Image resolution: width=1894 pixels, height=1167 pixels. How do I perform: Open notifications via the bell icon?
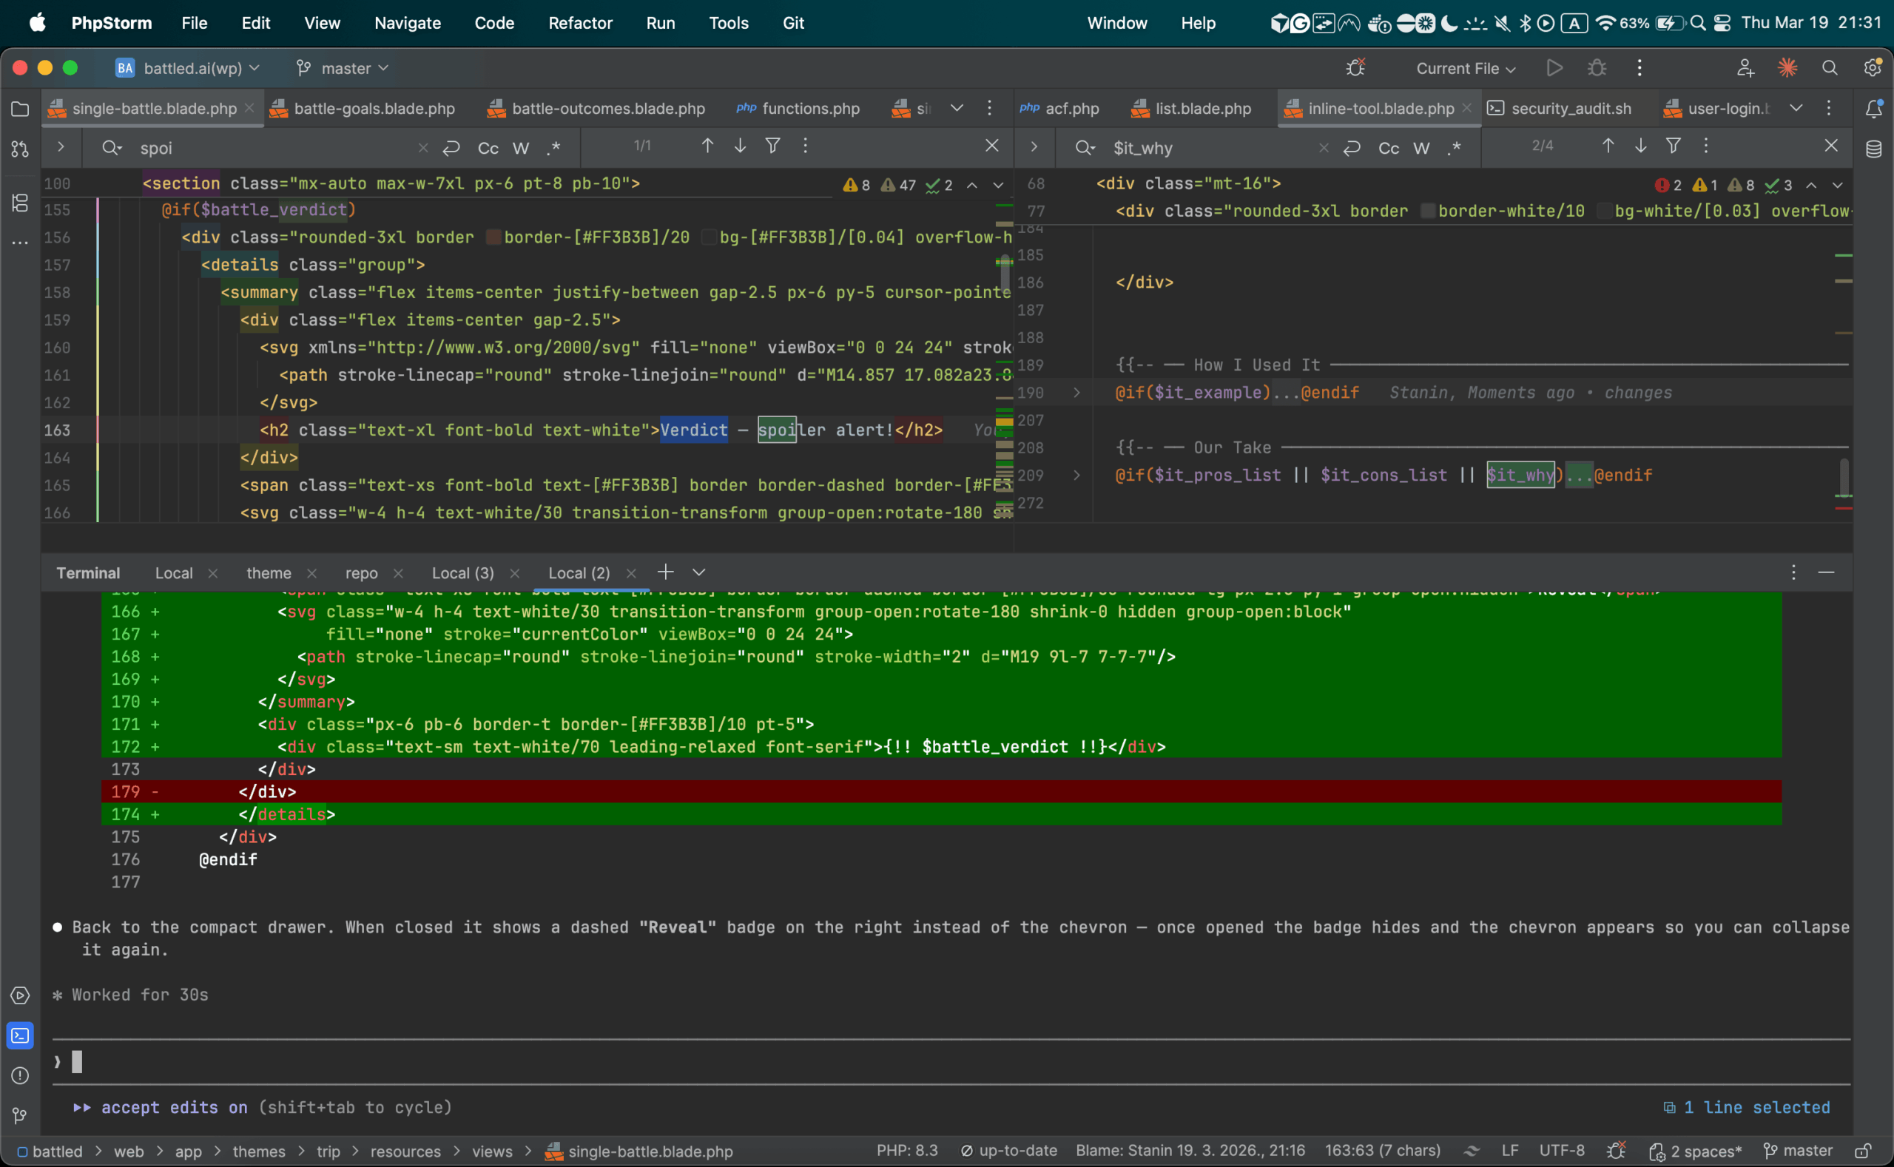tap(1874, 108)
